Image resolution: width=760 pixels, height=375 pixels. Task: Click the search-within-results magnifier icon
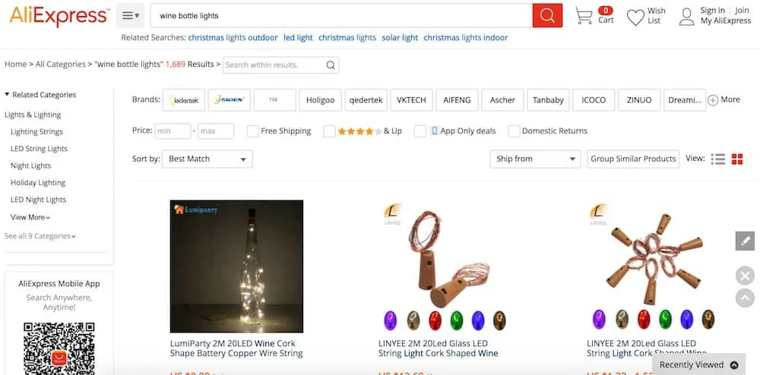(331, 65)
